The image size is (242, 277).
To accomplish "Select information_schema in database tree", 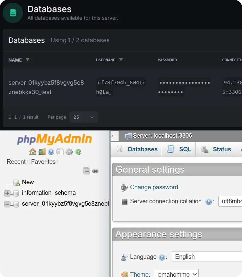I will click(49, 193).
